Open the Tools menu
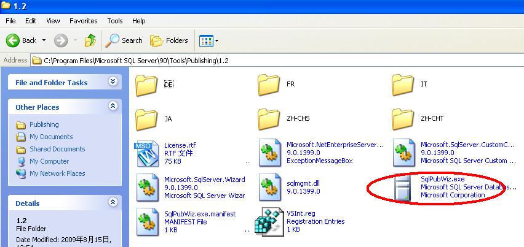Screen dimensions: 524x247 point(115,21)
